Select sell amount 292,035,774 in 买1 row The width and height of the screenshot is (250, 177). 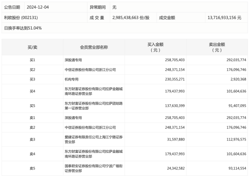click(236, 60)
